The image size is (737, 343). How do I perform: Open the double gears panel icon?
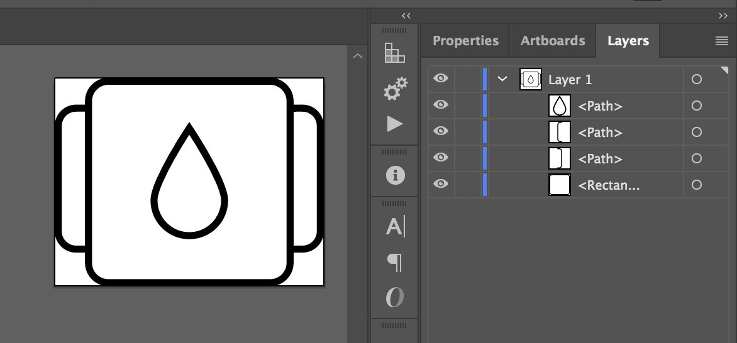[x=395, y=89]
